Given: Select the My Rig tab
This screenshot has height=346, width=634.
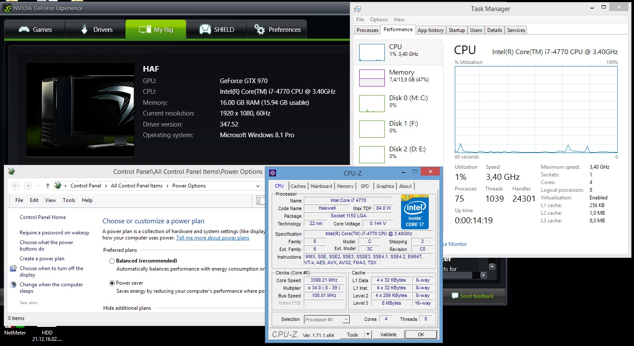Looking at the screenshot, I should pos(156,30).
